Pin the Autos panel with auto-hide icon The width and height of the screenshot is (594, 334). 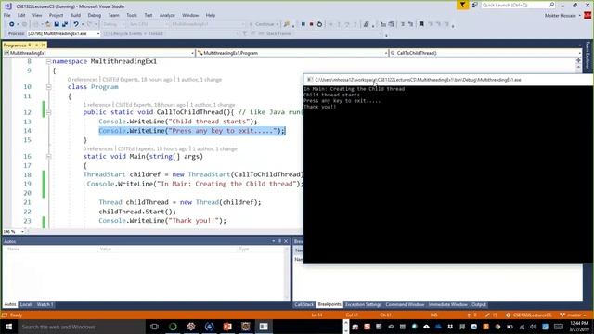(x=280, y=241)
